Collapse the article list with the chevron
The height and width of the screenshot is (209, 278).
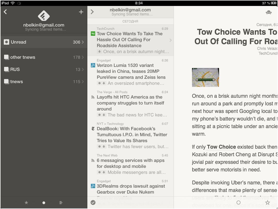(92, 12)
